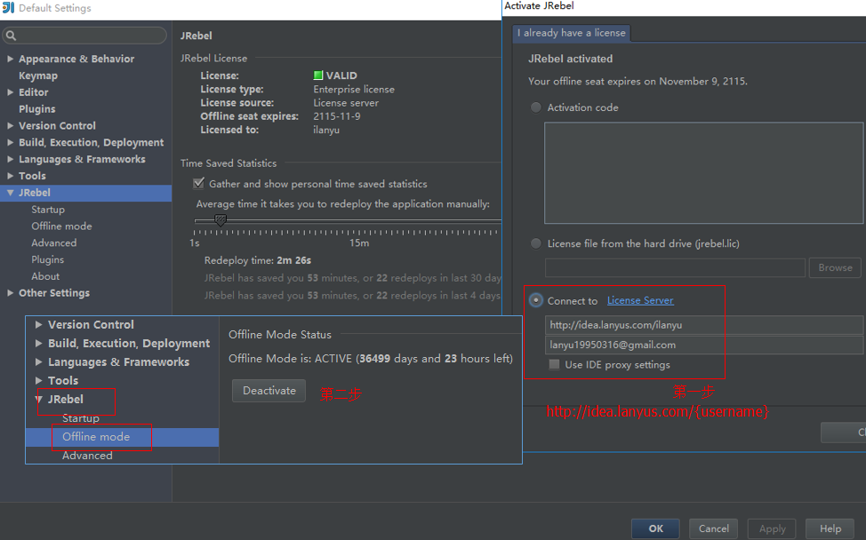Viewport: 866px width, 540px height.
Task: Click the '2115-11-9' expiry date value
Action: tap(337, 116)
